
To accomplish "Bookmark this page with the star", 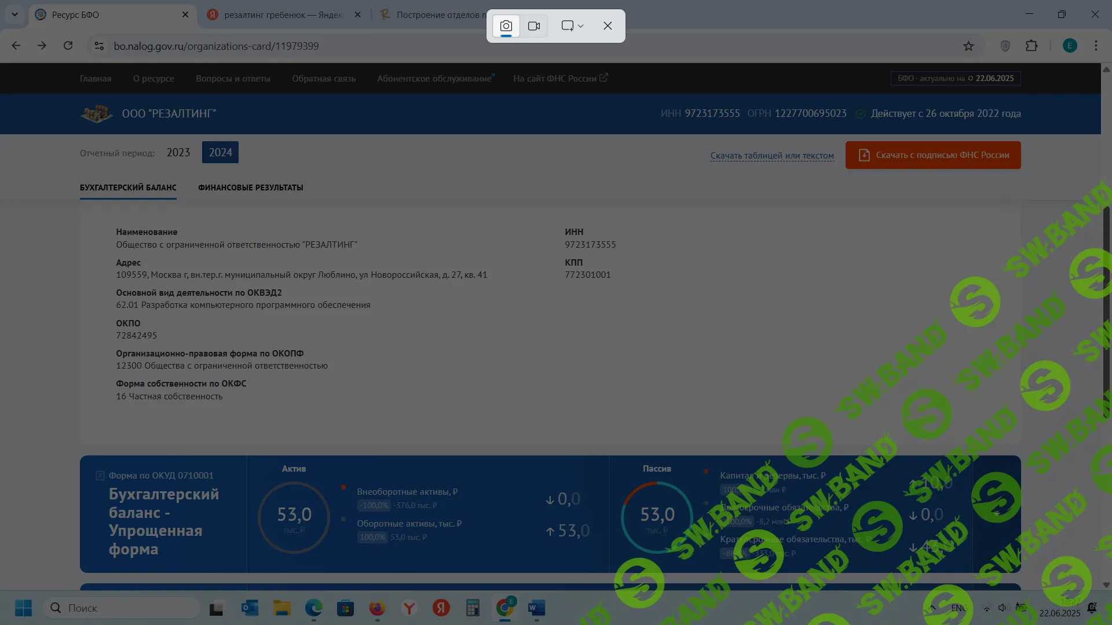I will tap(968, 46).
